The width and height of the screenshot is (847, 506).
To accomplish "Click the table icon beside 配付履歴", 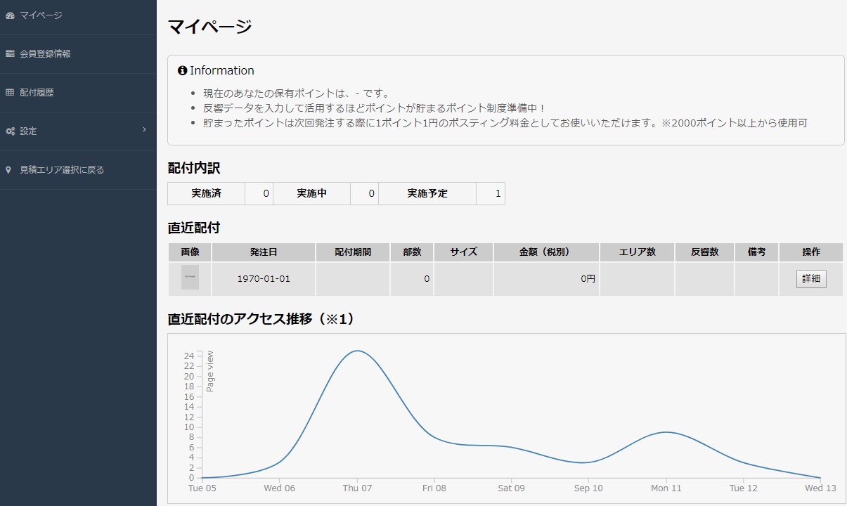I will (x=10, y=93).
